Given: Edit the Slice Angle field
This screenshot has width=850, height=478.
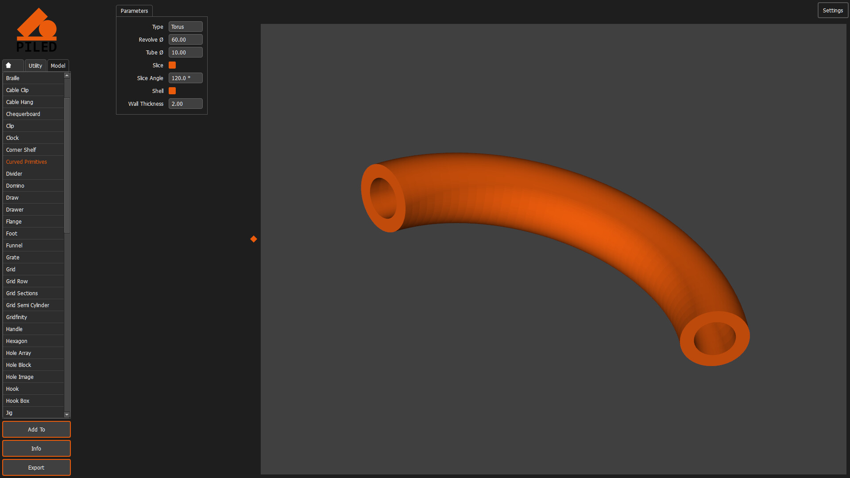Looking at the screenshot, I should pyautogui.click(x=185, y=78).
